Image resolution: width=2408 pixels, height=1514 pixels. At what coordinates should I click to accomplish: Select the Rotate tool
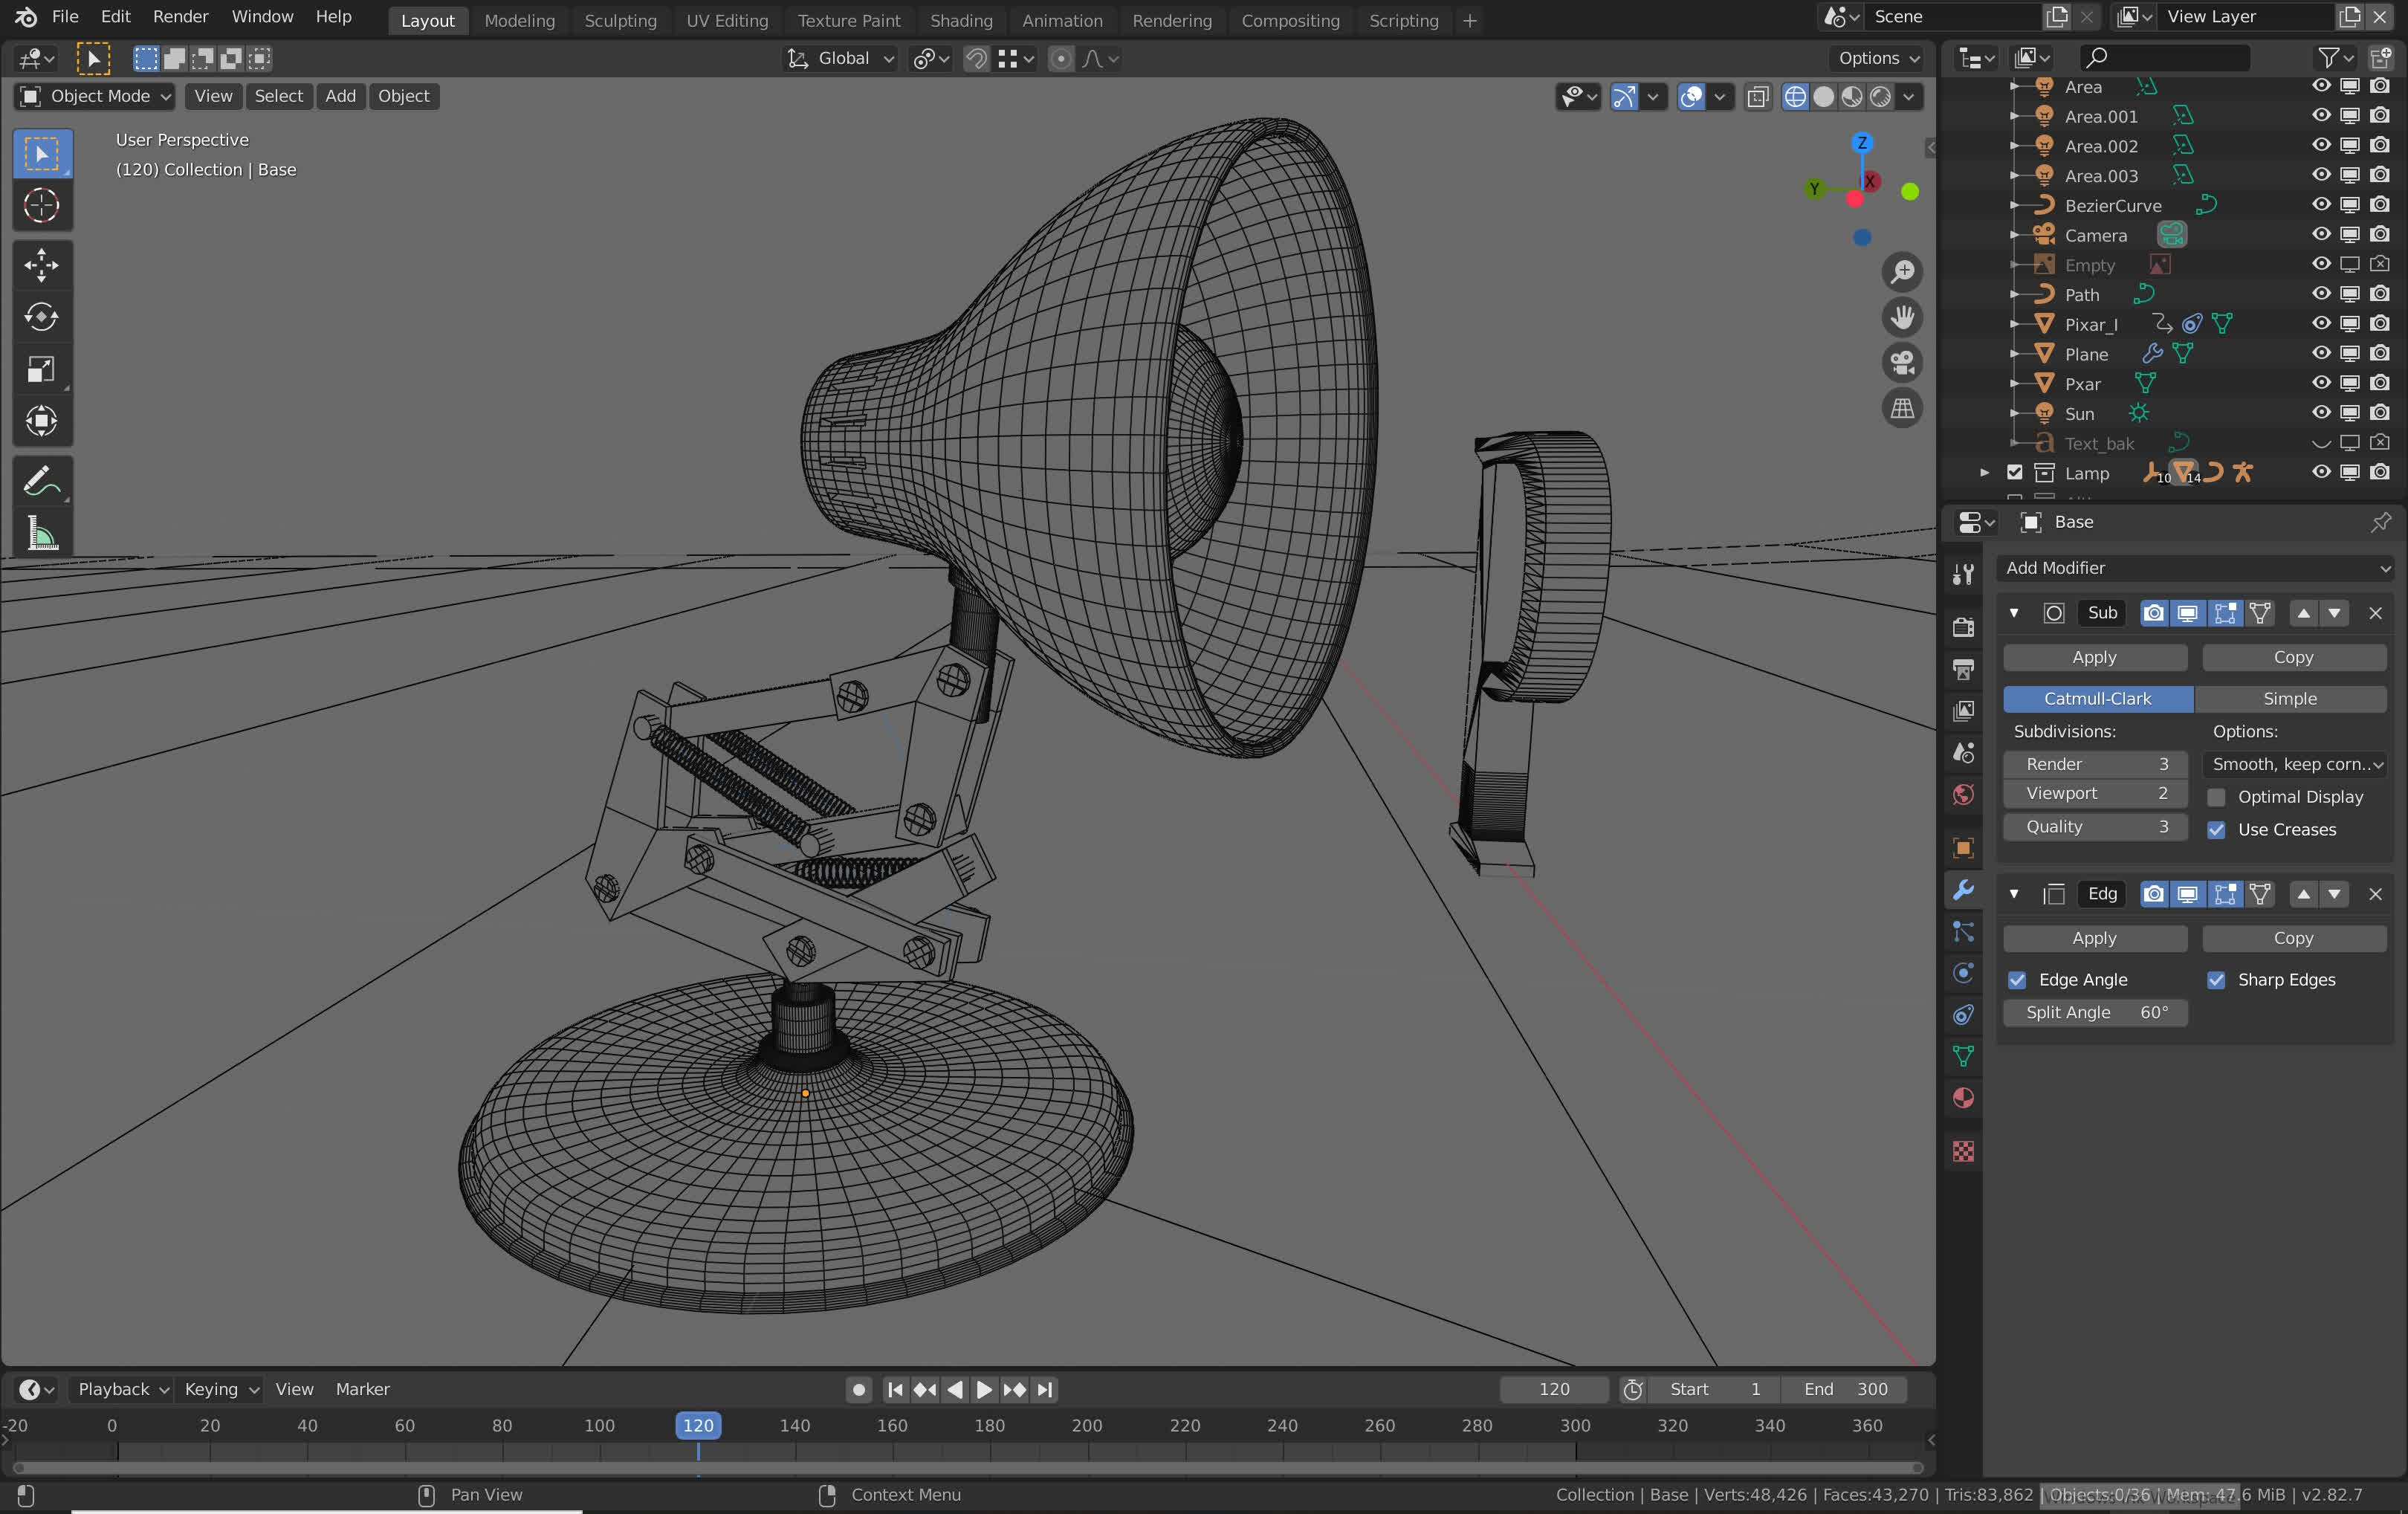(41, 317)
